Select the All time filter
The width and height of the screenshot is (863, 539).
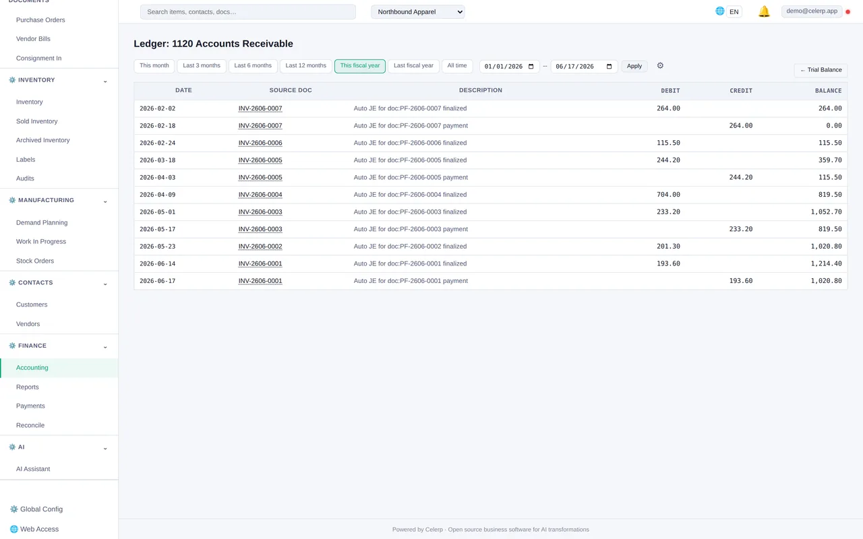tap(457, 66)
